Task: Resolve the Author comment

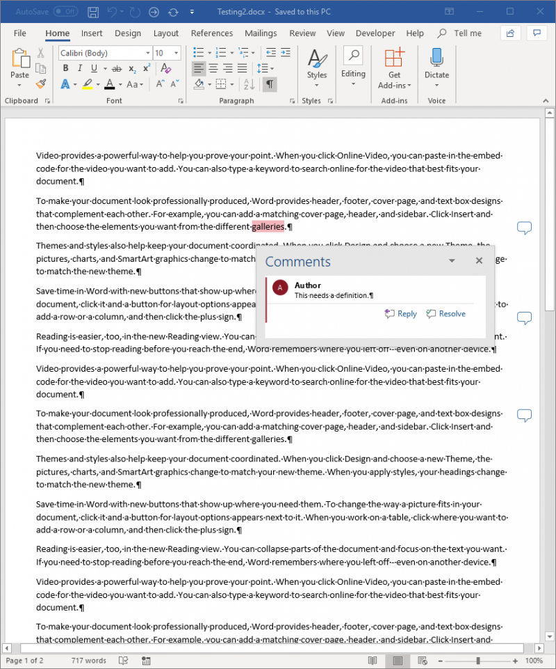Action: coord(446,314)
